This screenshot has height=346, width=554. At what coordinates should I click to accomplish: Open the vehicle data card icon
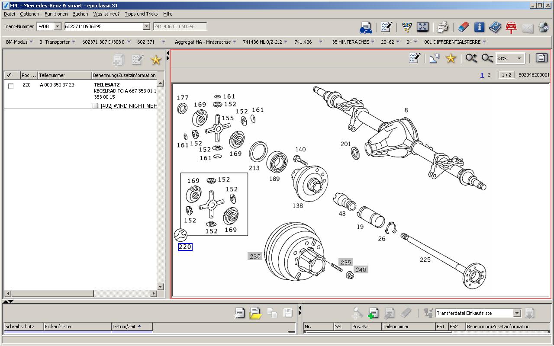click(x=366, y=28)
